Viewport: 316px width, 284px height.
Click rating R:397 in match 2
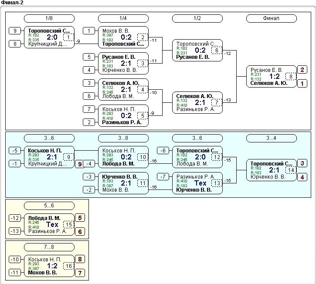[x=108, y=35]
